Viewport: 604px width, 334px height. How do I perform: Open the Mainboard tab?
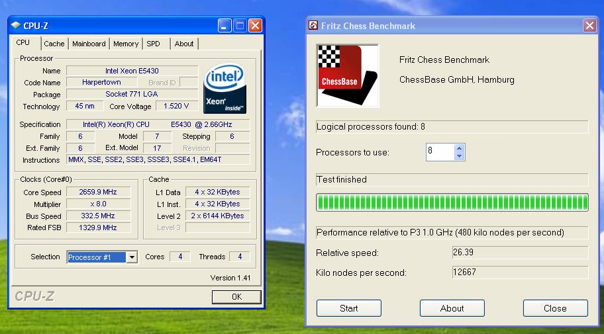[x=89, y=44]
